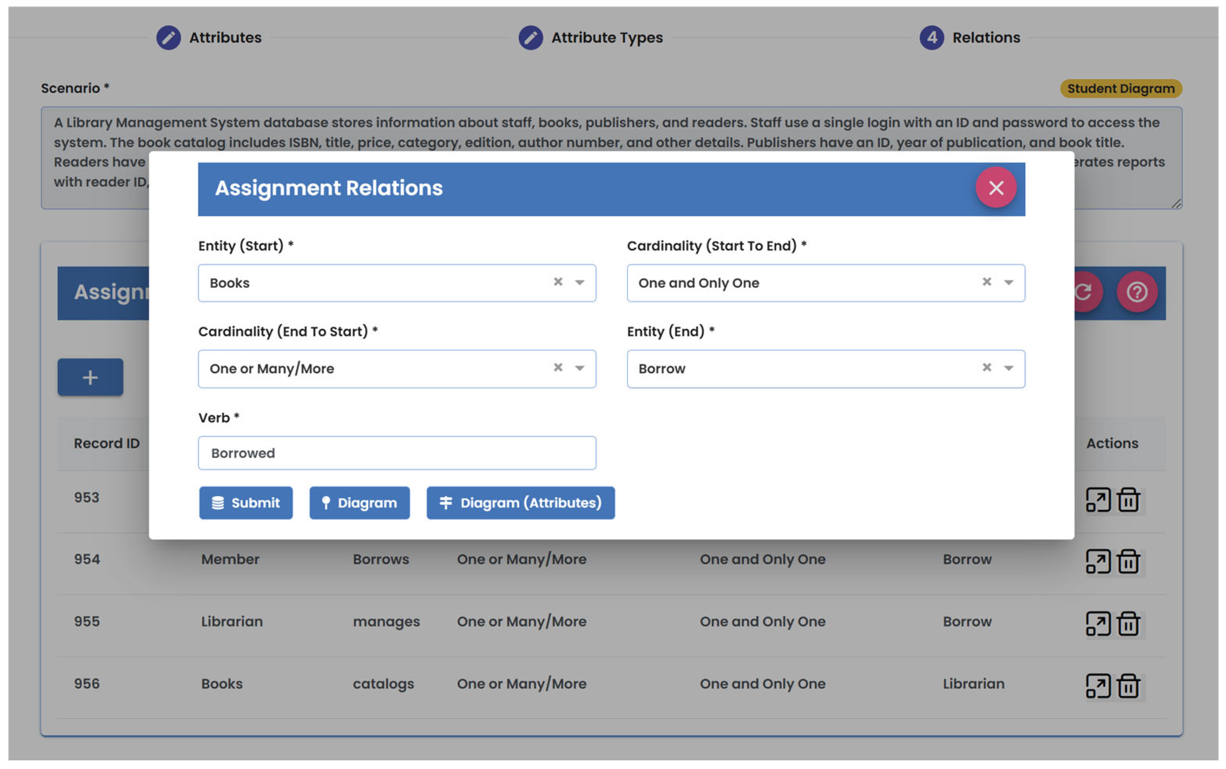Open record 956 with edit icon
Screen dimensions: 1226x769
(1097, 686)
